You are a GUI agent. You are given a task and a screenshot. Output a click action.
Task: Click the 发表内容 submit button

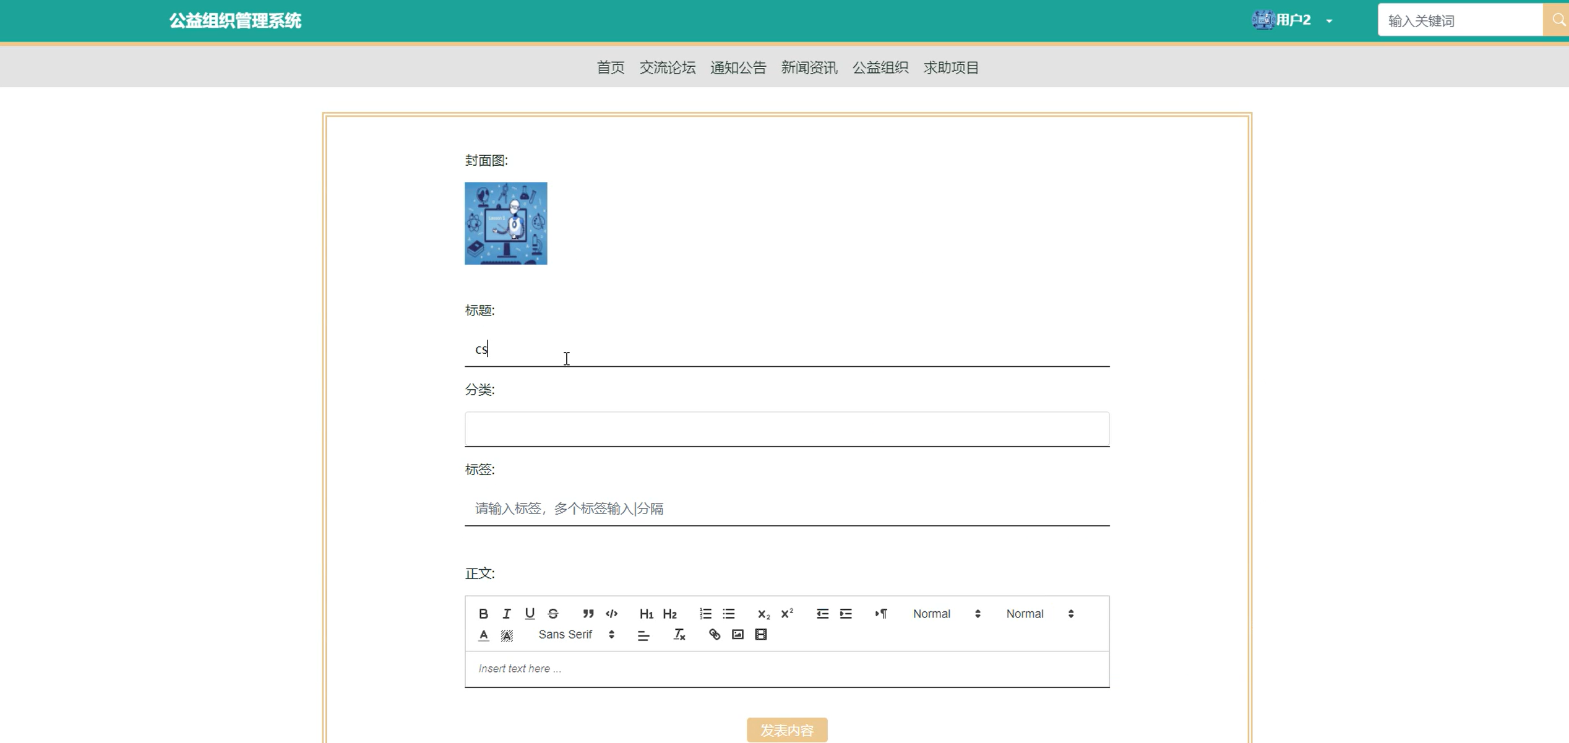tap(786, 730)
